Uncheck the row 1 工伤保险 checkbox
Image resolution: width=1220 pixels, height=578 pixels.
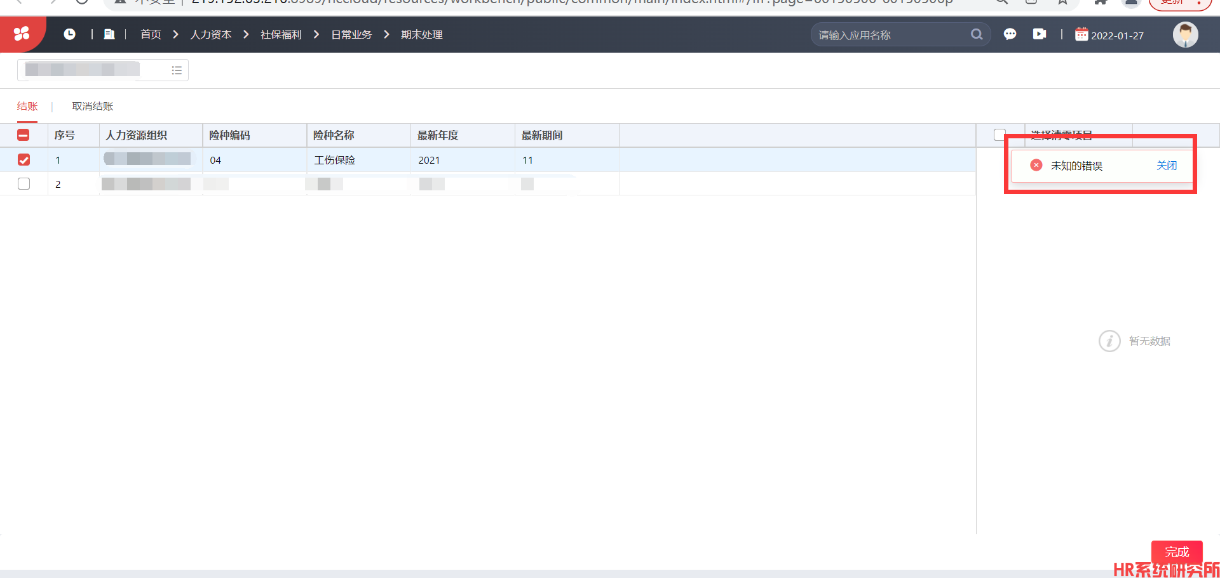point(24,160)
